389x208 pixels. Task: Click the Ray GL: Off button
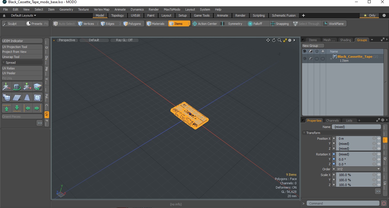pos(124,40)
